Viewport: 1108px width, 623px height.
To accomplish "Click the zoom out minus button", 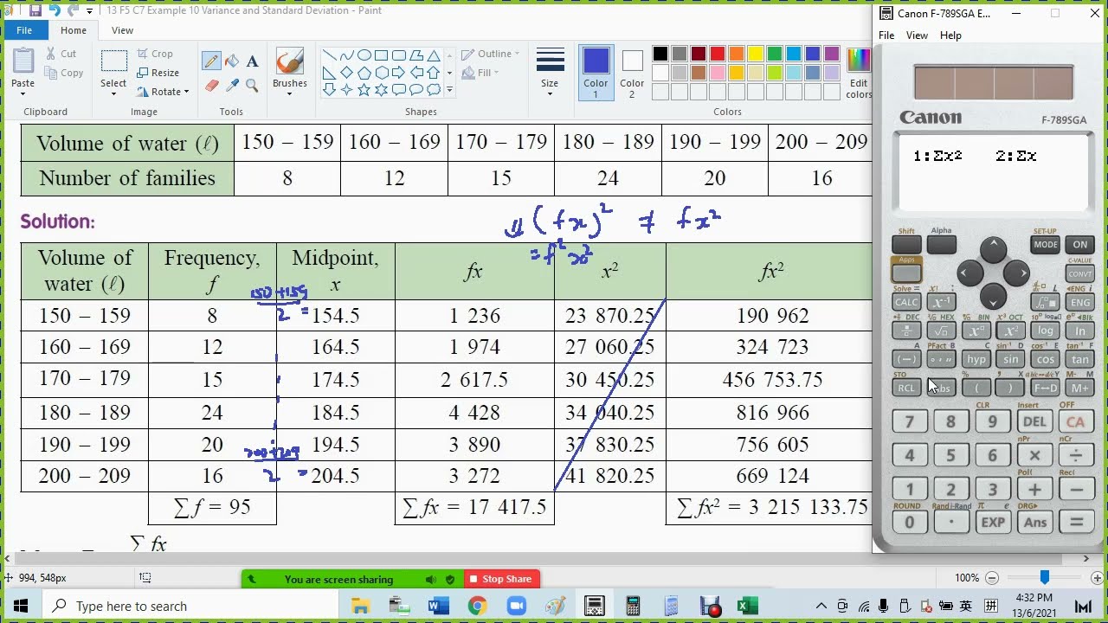I will point(992,578).
